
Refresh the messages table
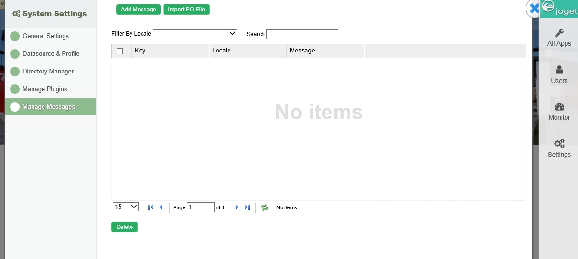click(x=264, y=207)
